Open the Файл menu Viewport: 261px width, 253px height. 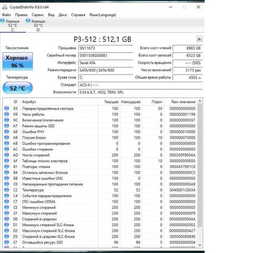click(7, 15)
